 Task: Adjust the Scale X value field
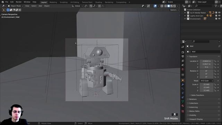(x=206, y=84)
